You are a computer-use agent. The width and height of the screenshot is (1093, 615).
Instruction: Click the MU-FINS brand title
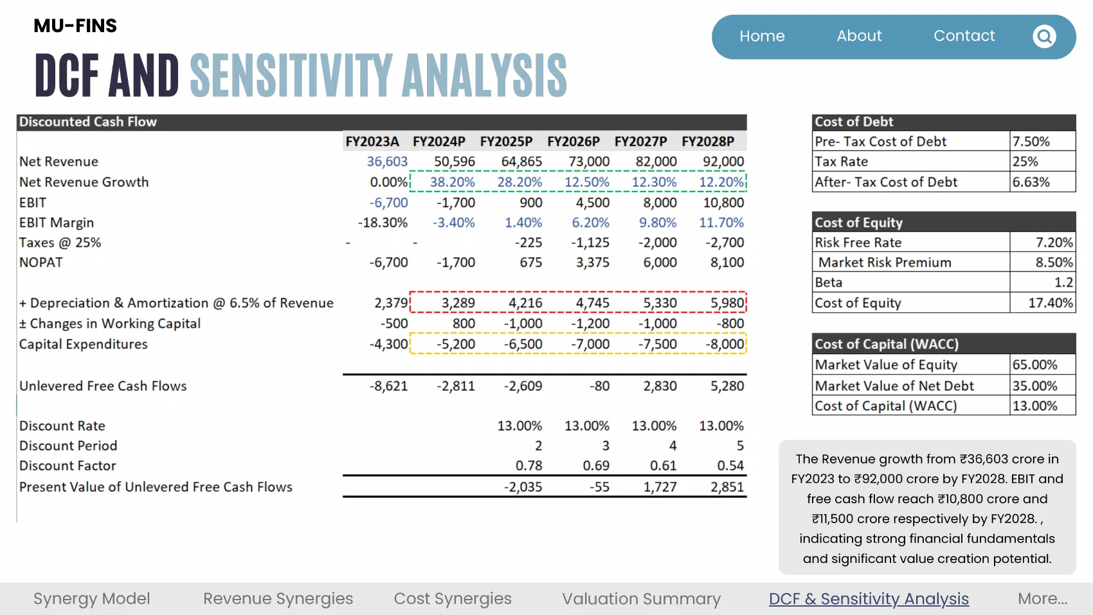75,26
